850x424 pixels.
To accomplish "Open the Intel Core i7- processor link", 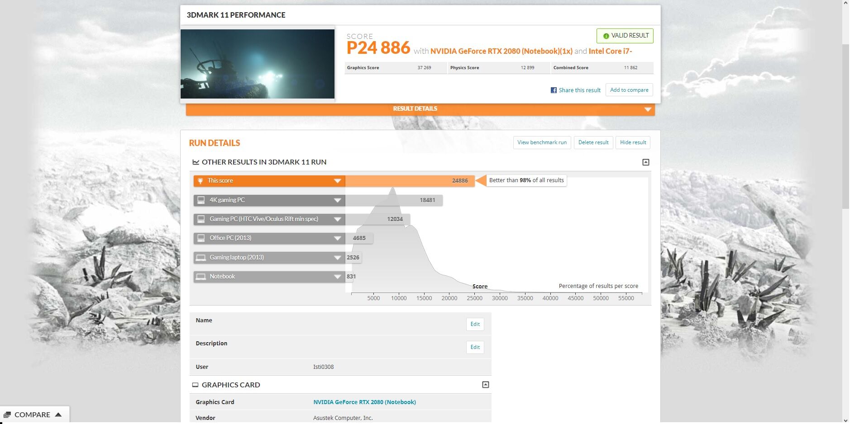I will coord(610,51).
